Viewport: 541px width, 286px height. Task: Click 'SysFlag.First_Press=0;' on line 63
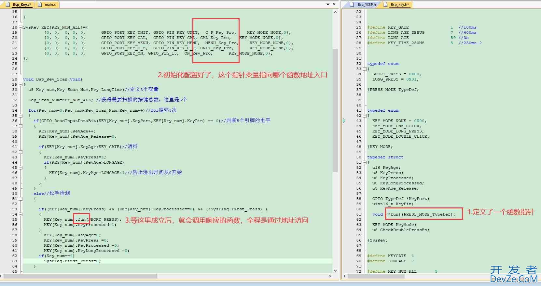pyautogui.click(x=72, y=261)
